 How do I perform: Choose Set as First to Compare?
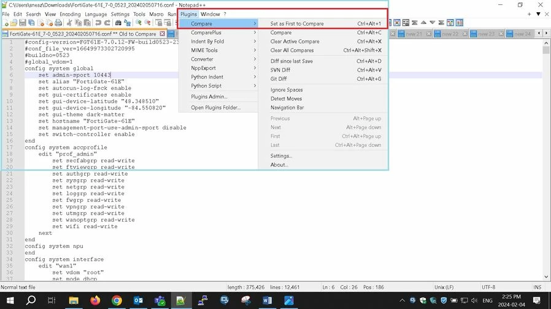tap(323, 23)
